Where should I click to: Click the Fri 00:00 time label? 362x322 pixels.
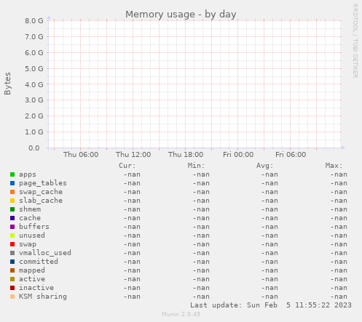tap(238, 155)
